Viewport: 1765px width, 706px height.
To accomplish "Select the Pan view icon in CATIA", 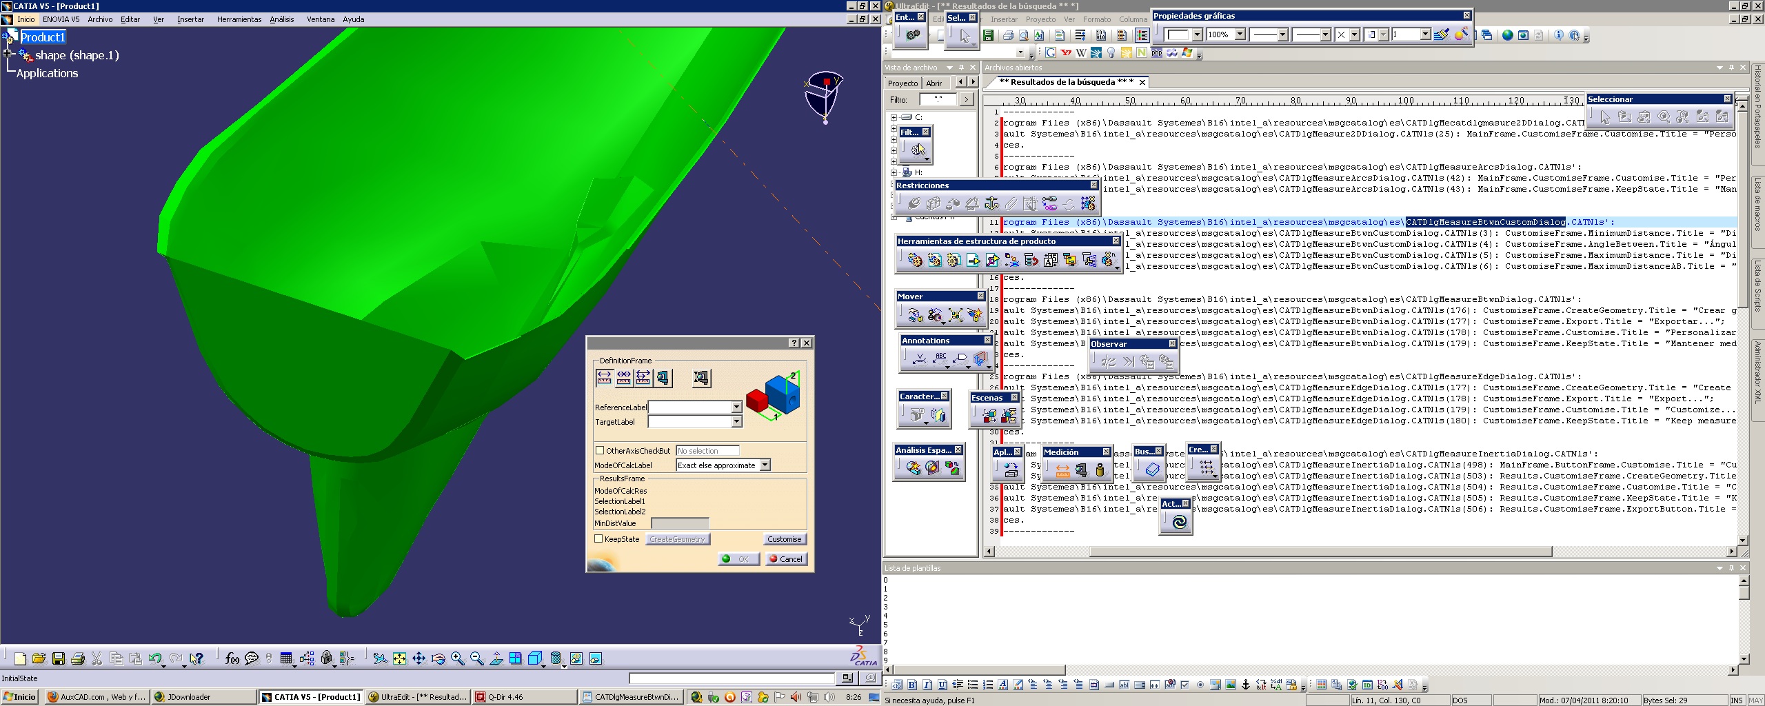I will [419, 658].
